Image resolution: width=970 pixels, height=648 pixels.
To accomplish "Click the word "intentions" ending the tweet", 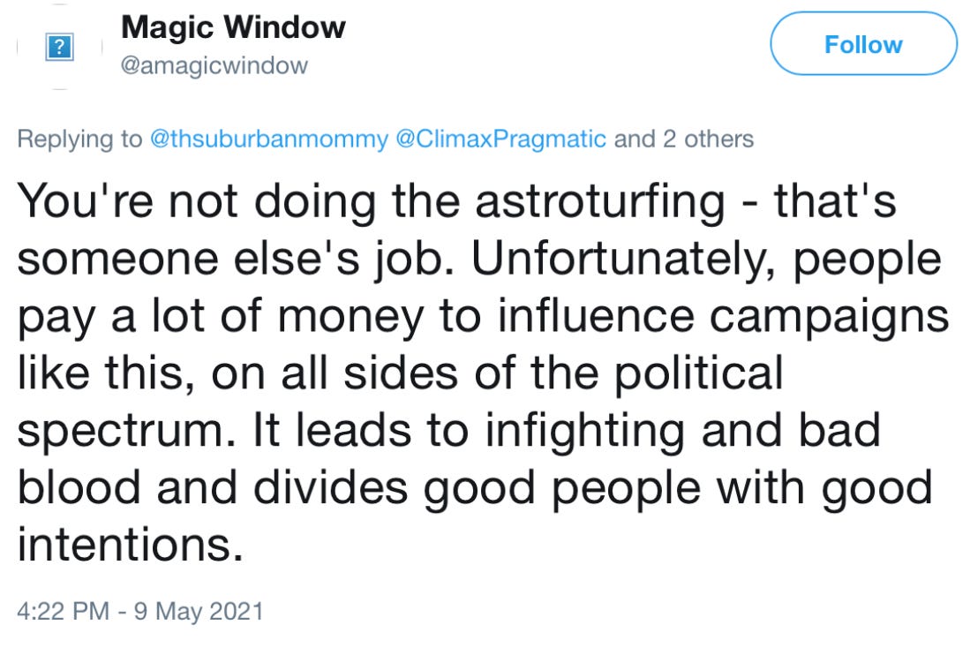I will coord(130,545).
